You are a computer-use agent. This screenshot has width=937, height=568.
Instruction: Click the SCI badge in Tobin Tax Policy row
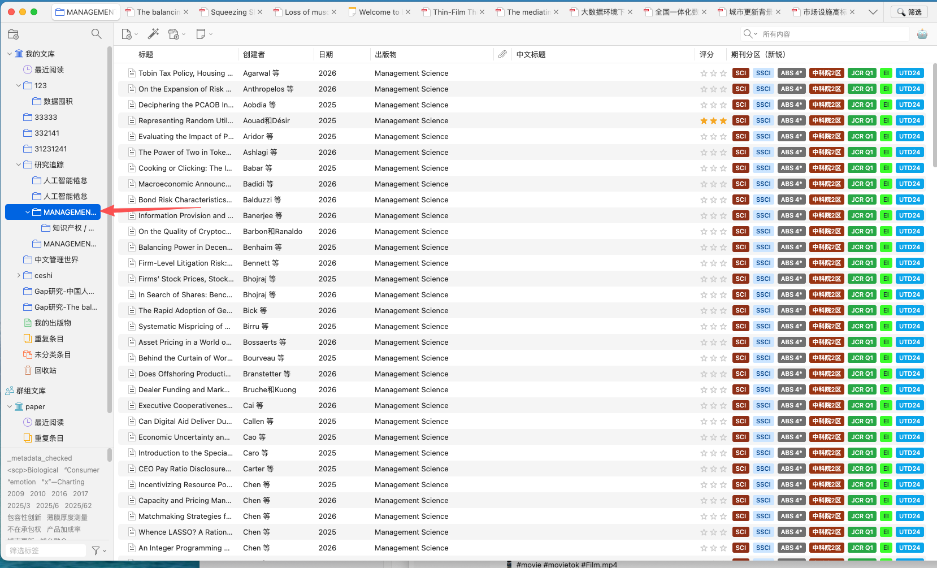[x=741, y=73]
